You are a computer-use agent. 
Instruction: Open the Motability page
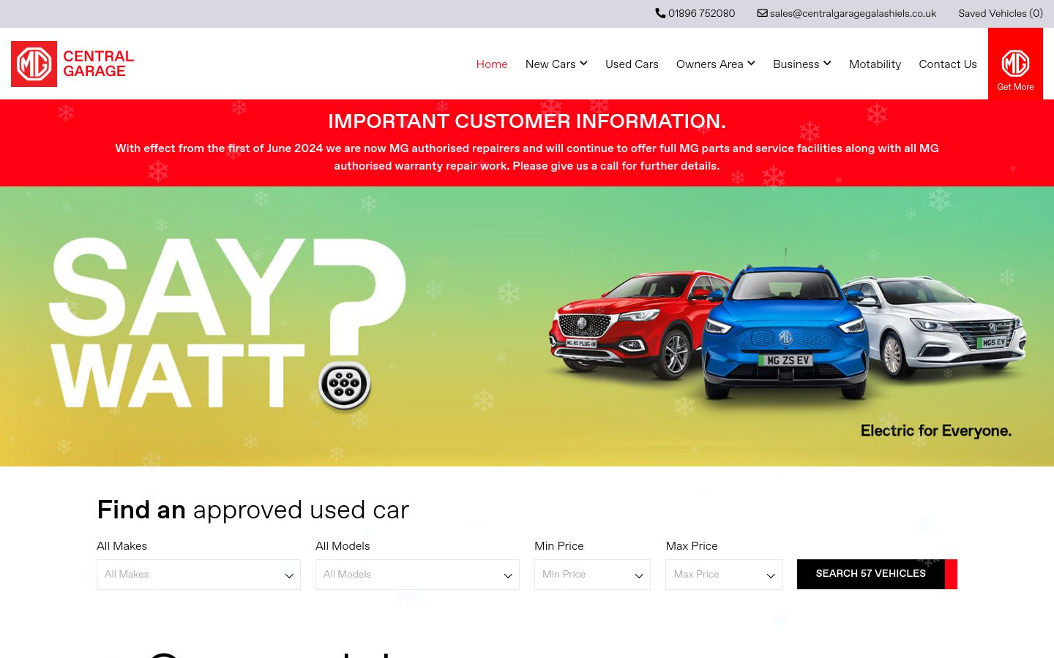(875, 64)
